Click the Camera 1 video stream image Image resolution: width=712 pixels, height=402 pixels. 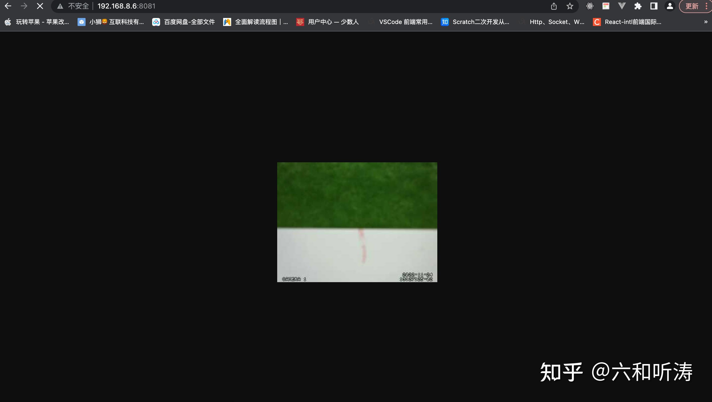(x=357, y=222)
